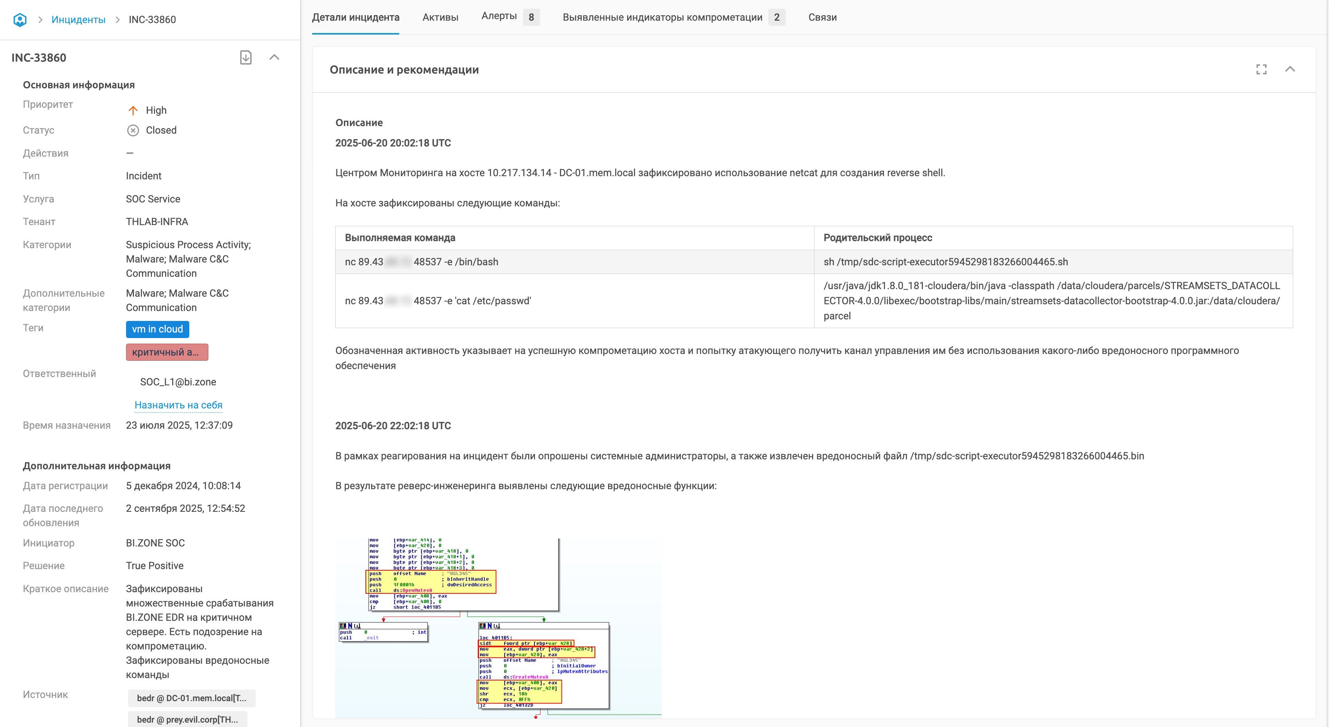
Task: Switch to the Связи tab
Action: 822,17
